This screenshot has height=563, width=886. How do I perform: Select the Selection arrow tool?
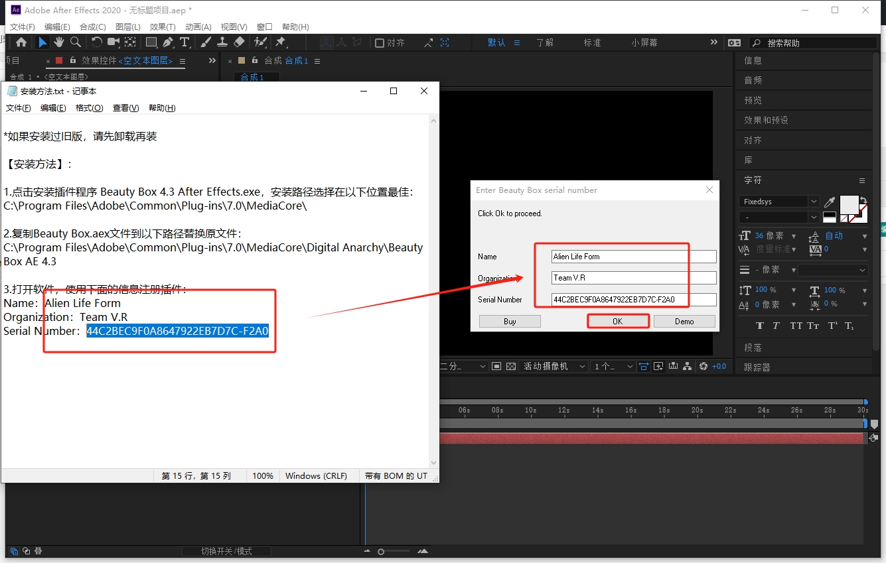point(42,42)
